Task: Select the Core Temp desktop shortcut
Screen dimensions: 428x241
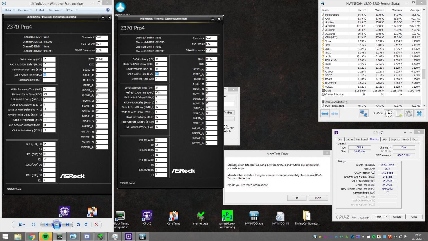Action: tap(174, 218)
